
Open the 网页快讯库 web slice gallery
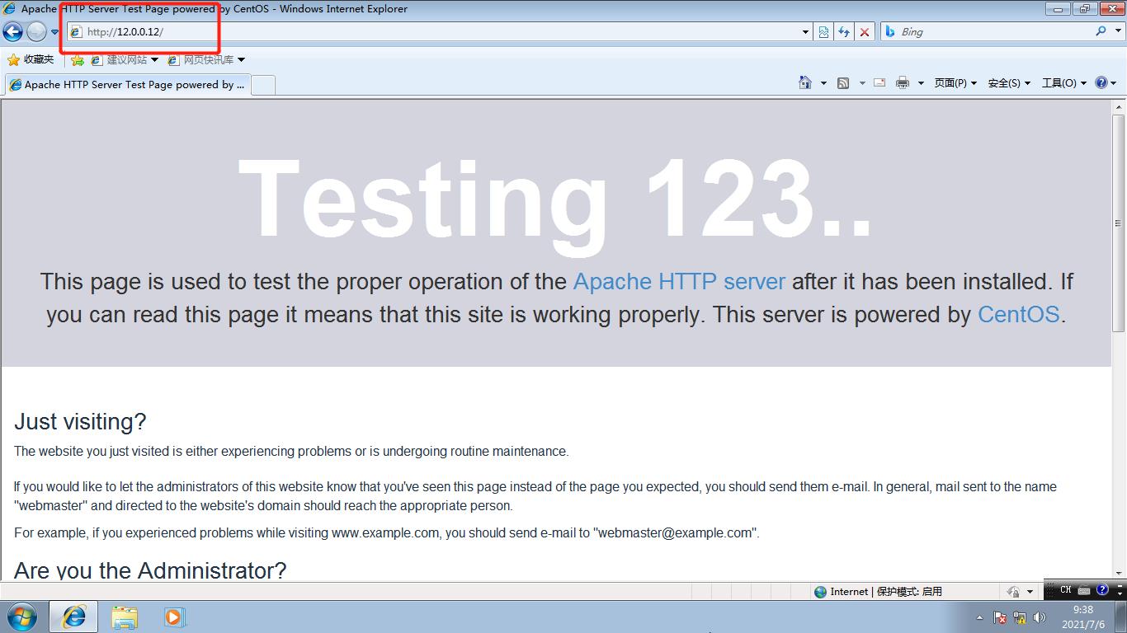pos(205,59)
